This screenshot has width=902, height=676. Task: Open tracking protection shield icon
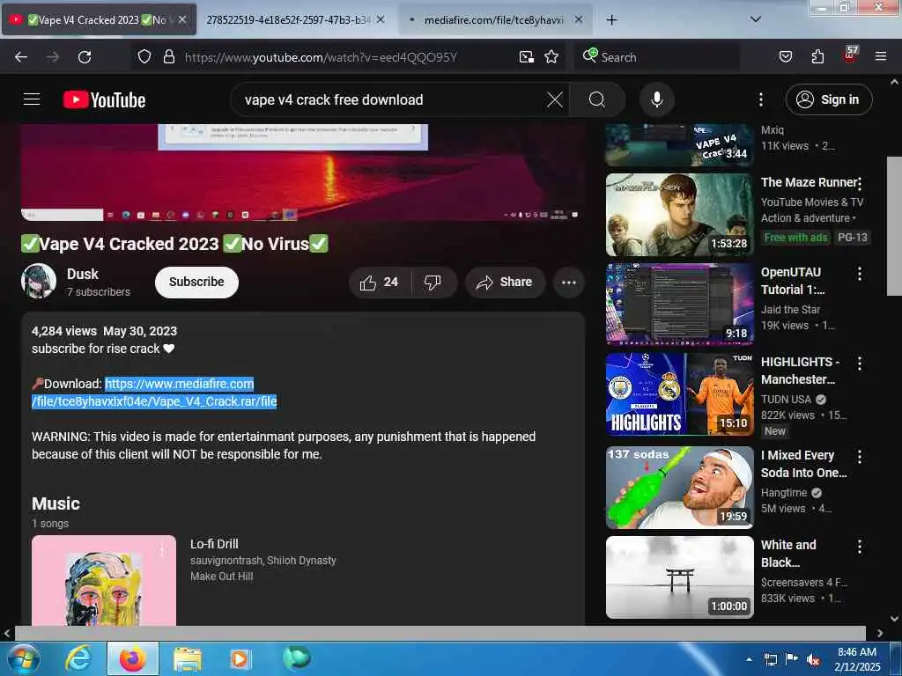pyautogui.click(x=144, y=57)
